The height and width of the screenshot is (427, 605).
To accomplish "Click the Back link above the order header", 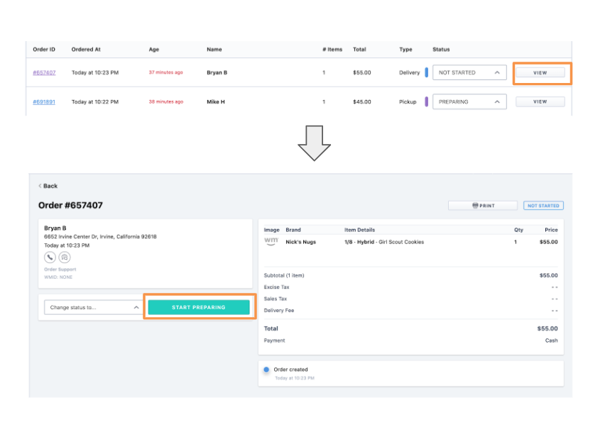I will 48,185.
